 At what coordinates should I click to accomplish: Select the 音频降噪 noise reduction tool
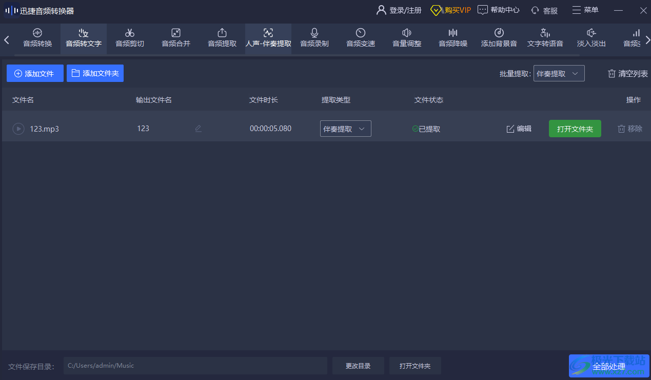[453, 38]
